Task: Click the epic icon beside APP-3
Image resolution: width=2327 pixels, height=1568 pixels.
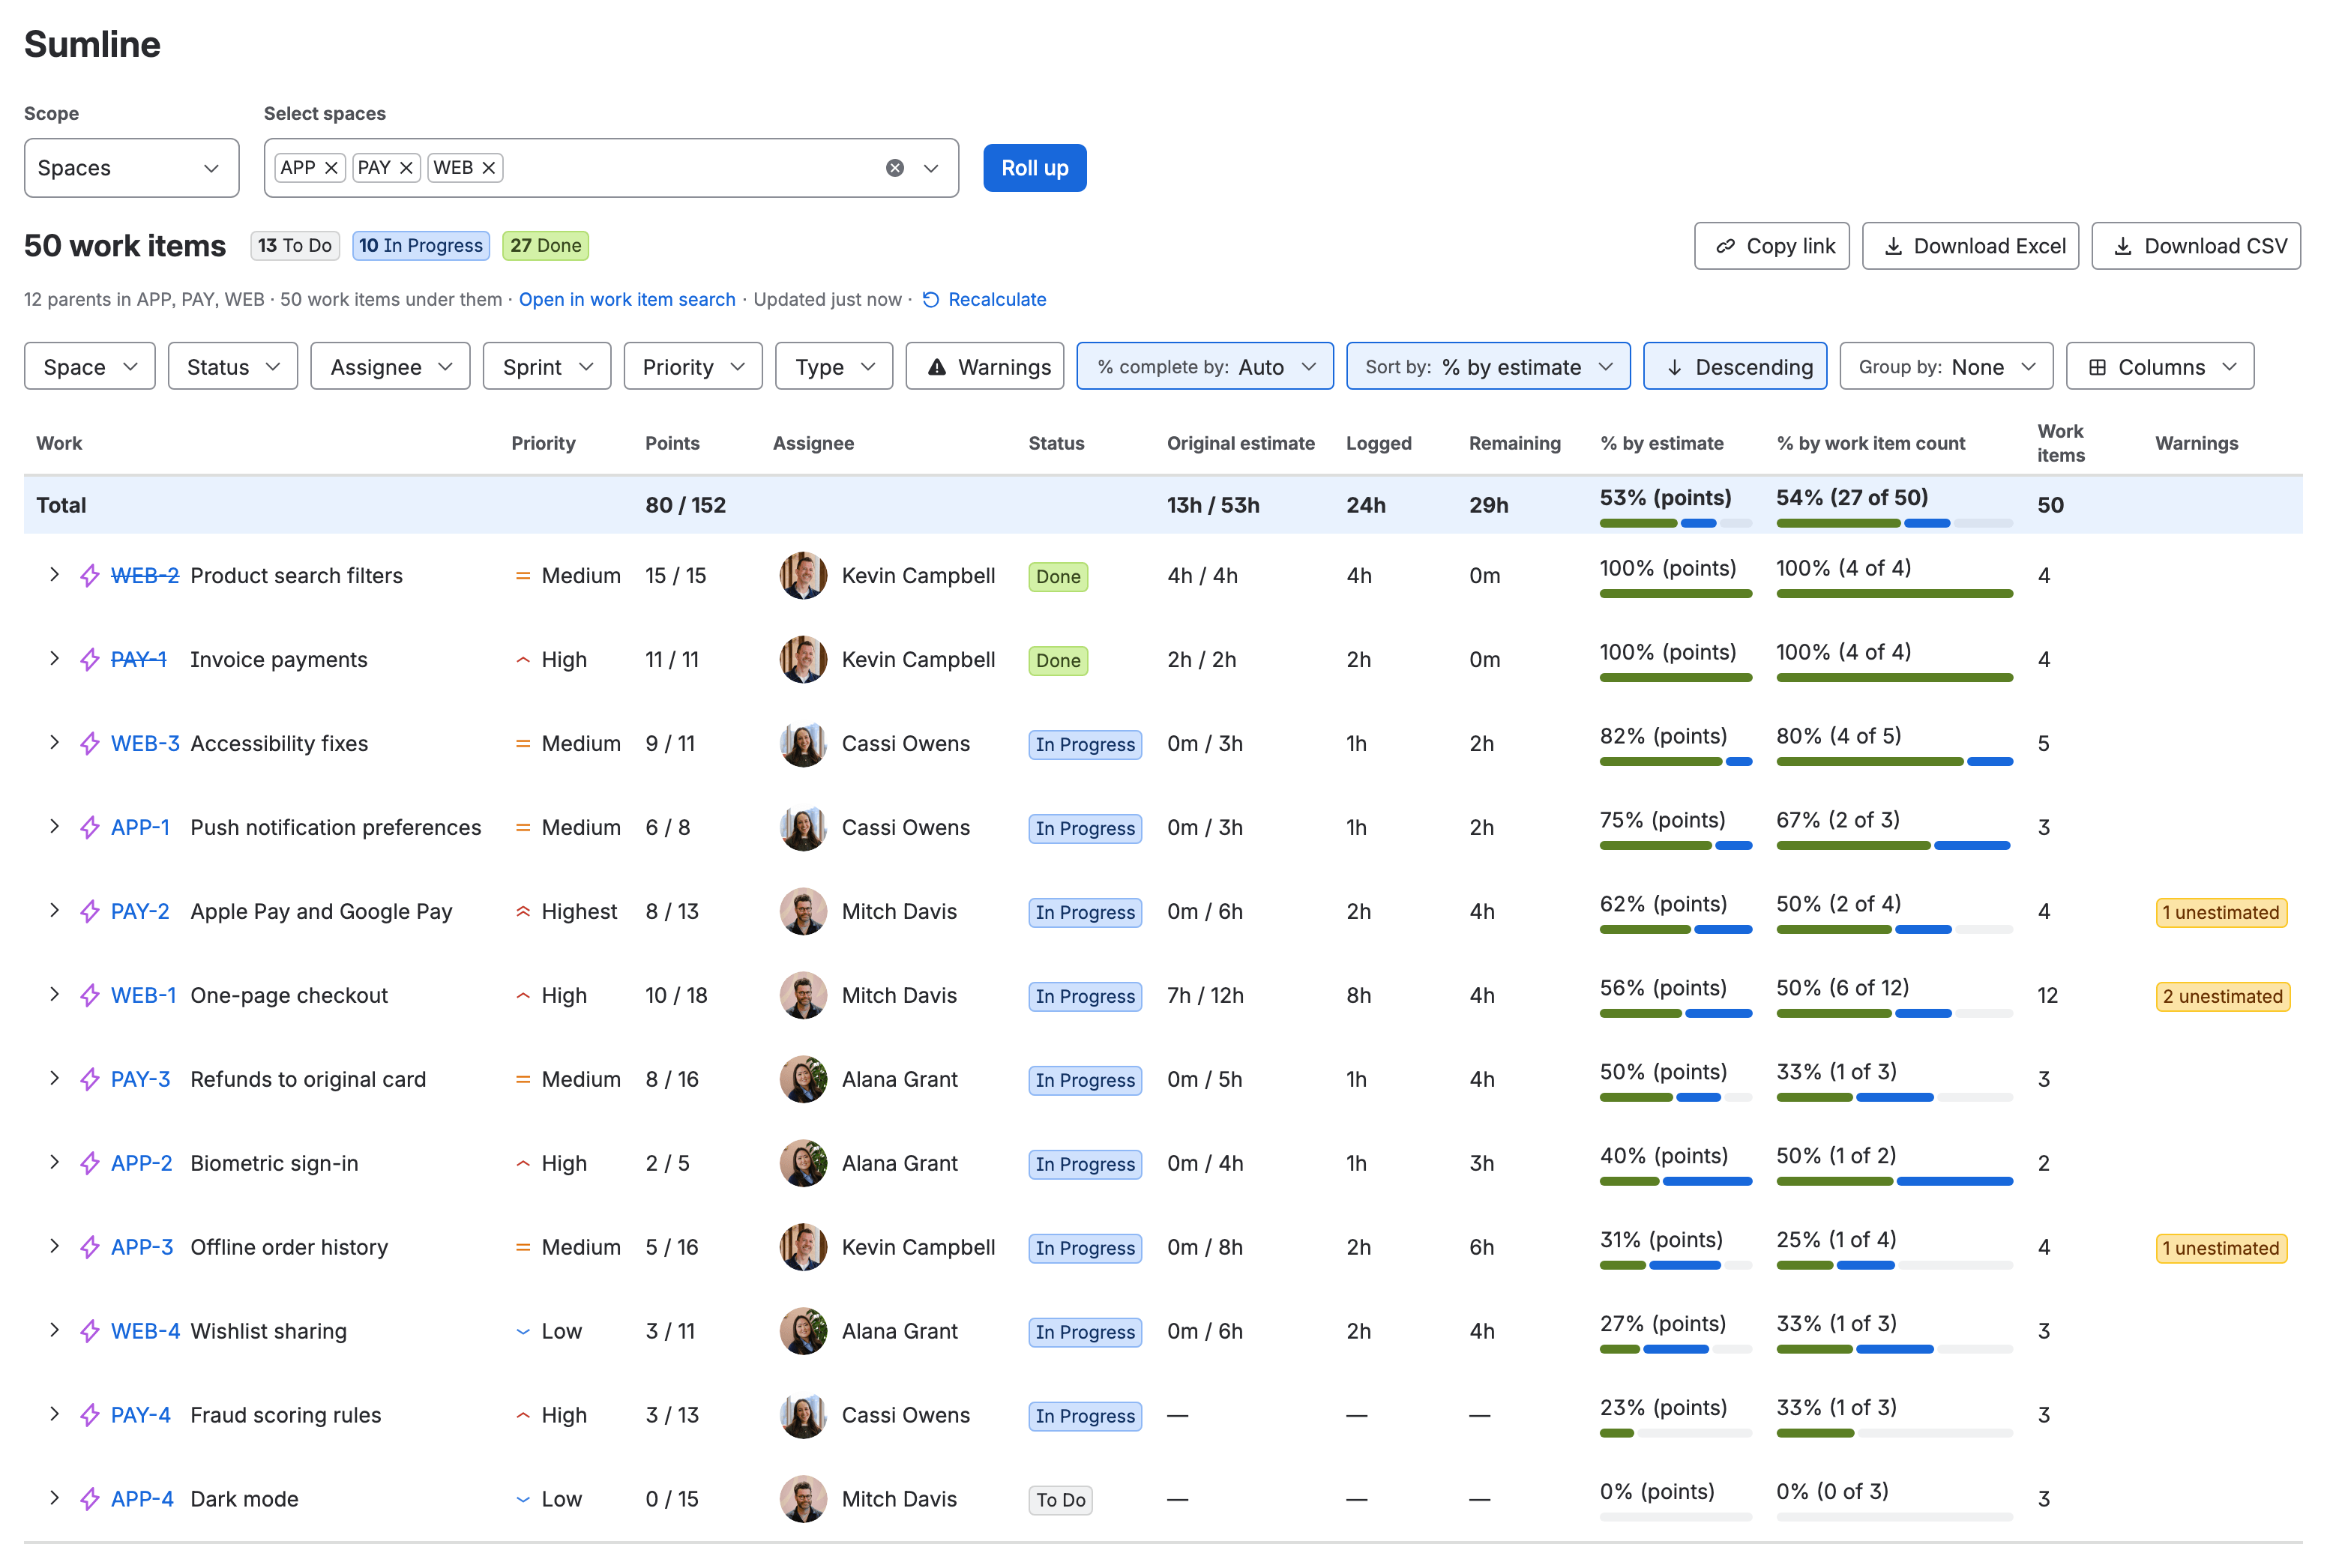Action: point(90,1248)
